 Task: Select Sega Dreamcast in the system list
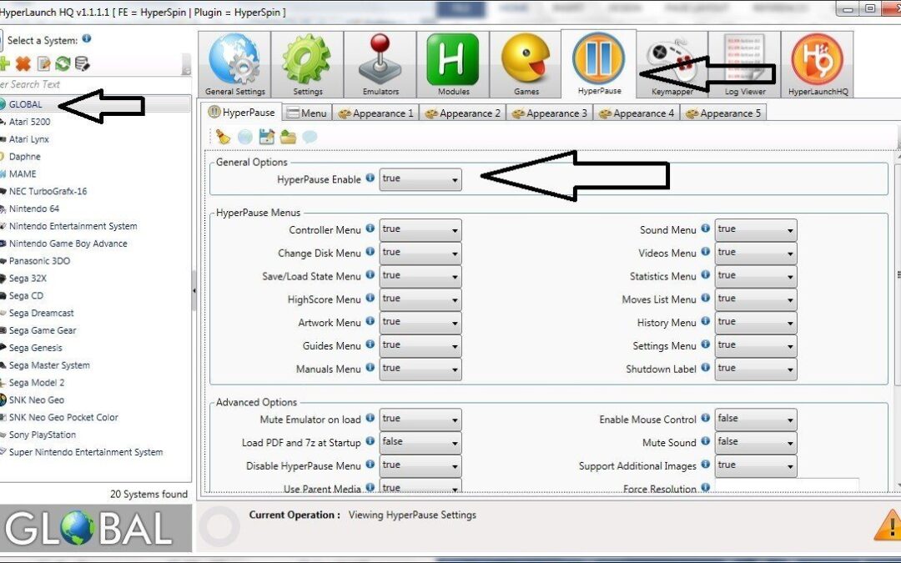41,313
